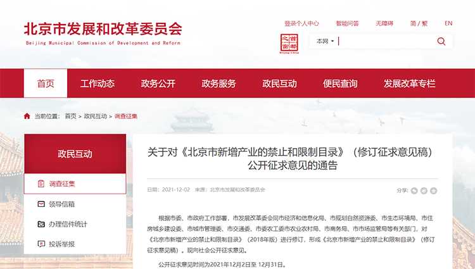475x269 pixels.
Task: Click the chart icon beside 办理信件统计
Action: point(41,224)
